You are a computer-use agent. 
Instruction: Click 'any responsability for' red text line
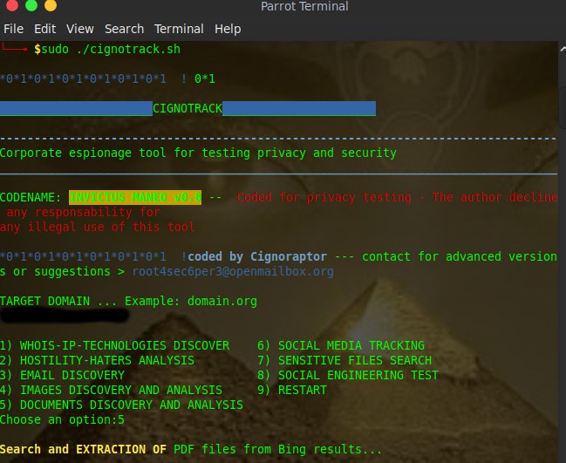click(x=83, y=212)
